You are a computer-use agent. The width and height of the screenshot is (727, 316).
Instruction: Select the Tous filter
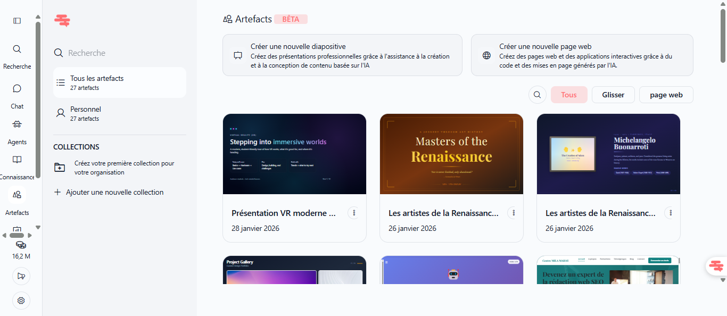coord(569,95)
